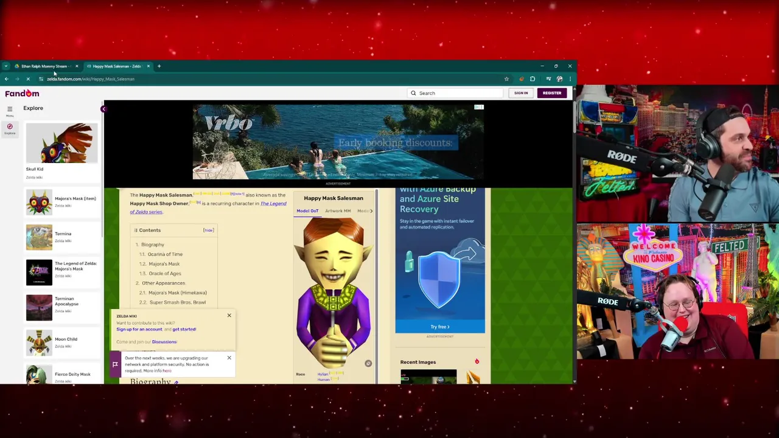Open site information icon in address bar
This screenshot has height=438, width=779.
point(41,79)
